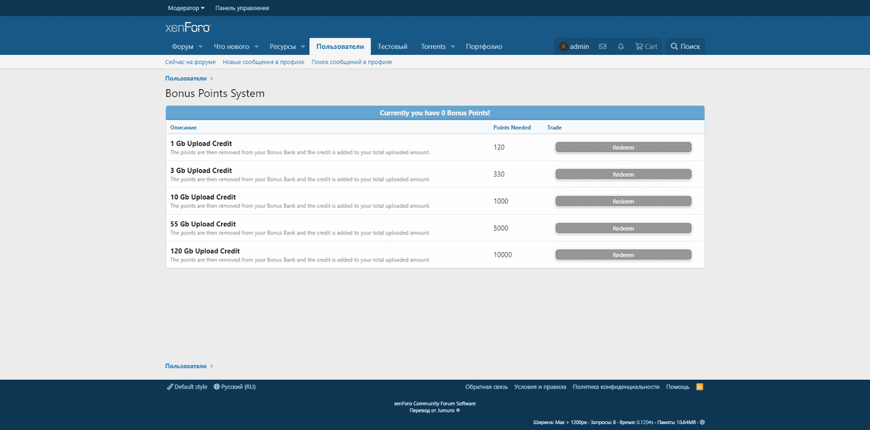The width and height of the screenshot is (870, 430).
Task: Redeem the 1 Gb Upload Credit
Action: click(x=623, y=147)
